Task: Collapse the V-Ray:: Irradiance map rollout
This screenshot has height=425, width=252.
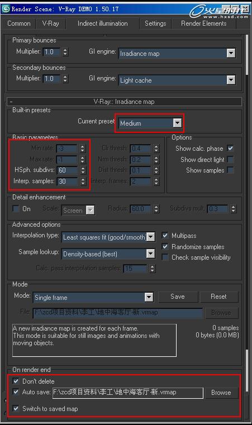Action: tap(124, 102)
